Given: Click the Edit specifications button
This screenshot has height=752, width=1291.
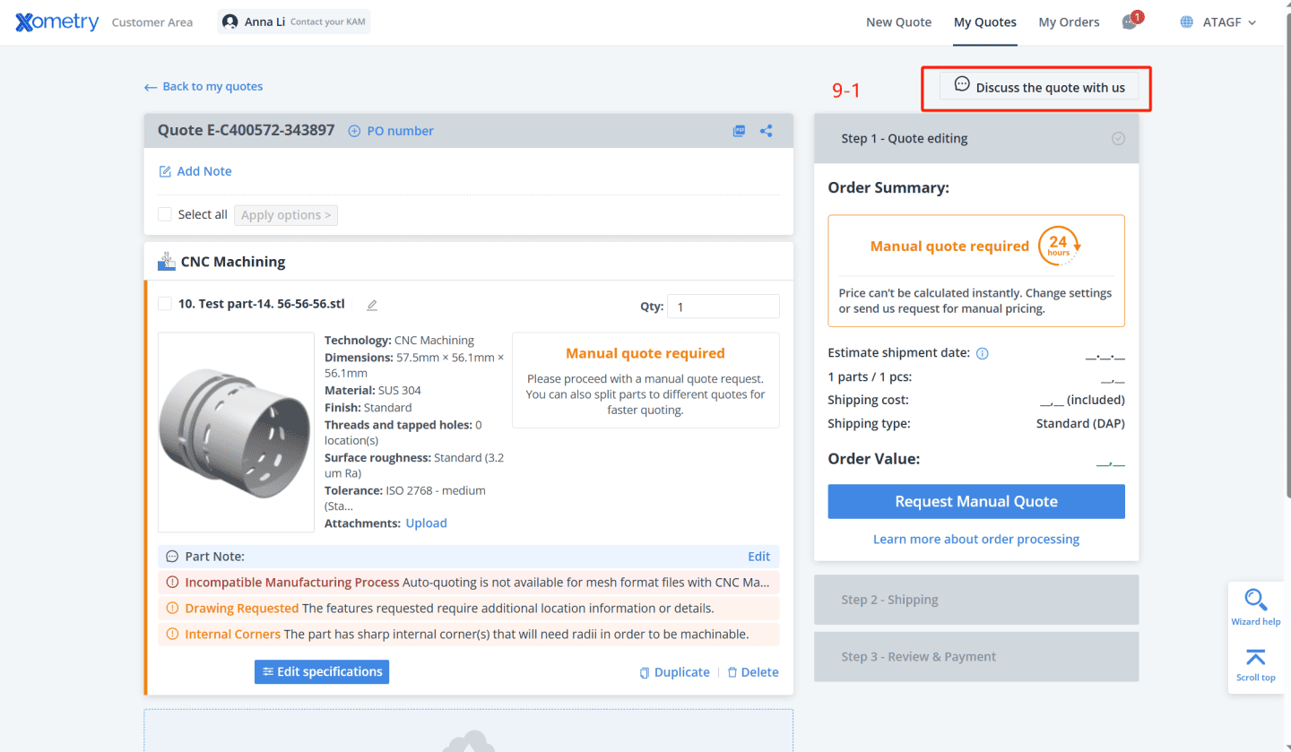Looking at the screenshot, I should pyautogui.click(x=322, y=672).
